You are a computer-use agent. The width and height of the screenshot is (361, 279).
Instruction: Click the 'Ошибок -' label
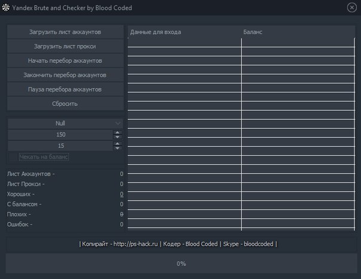point(20,225)
